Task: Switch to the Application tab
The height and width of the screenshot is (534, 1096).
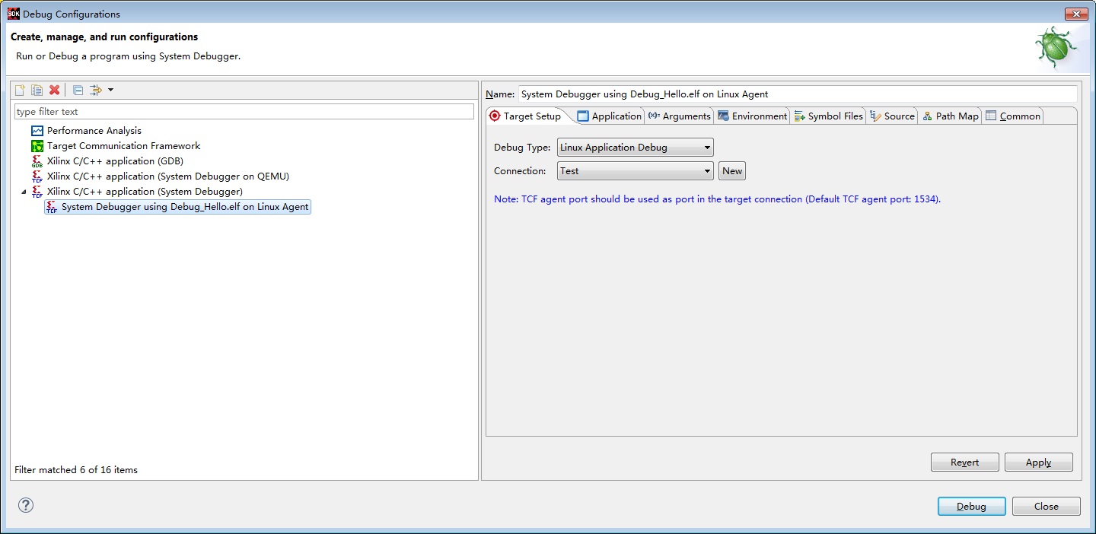Action: pyautogui.click(x=610, y=116)
